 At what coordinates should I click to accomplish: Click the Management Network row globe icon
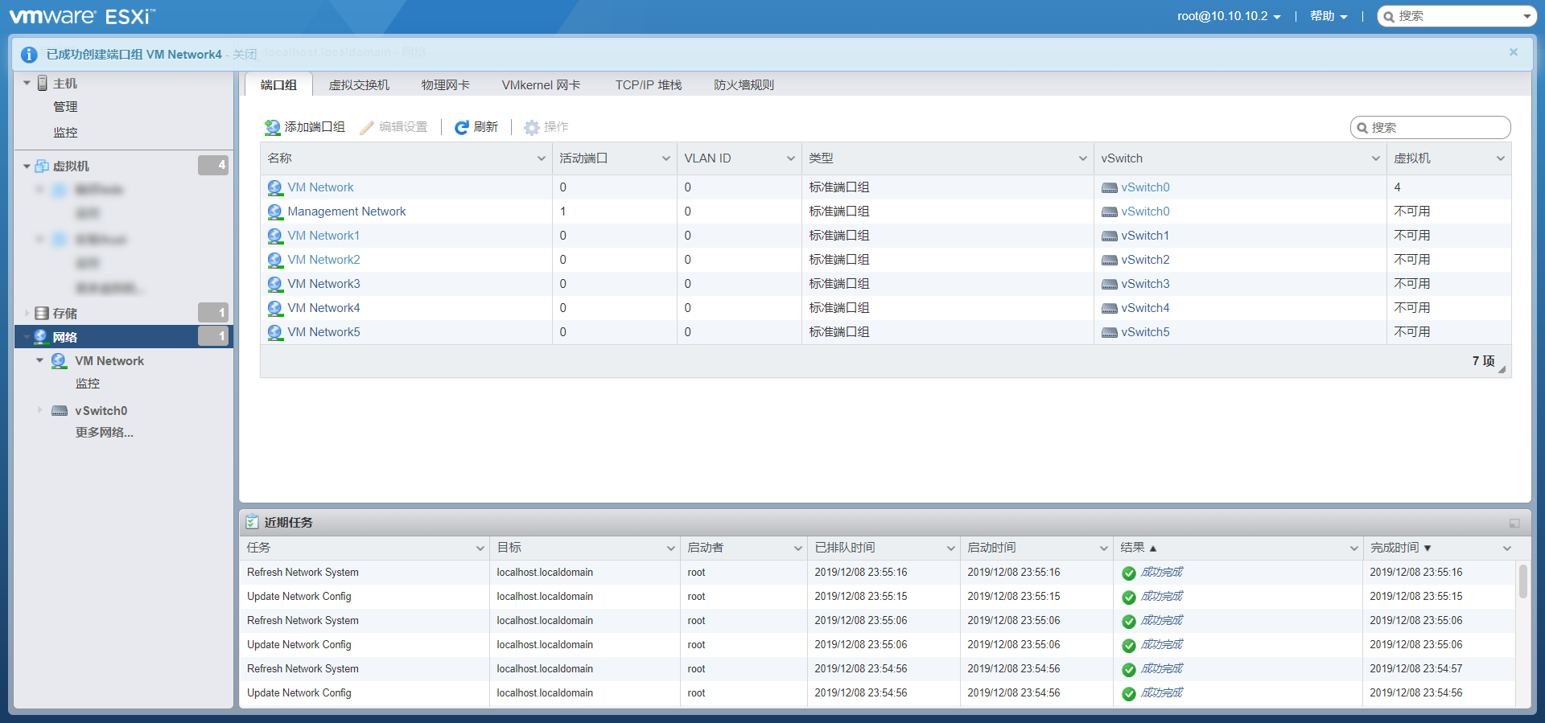tap(275, 212)
